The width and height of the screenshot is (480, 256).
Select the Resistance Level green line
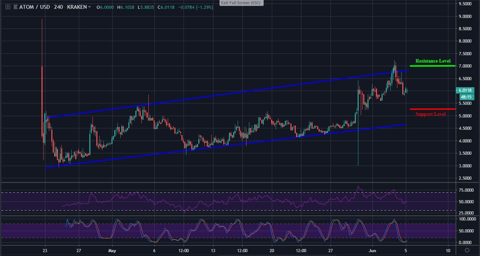coord(432,65)
